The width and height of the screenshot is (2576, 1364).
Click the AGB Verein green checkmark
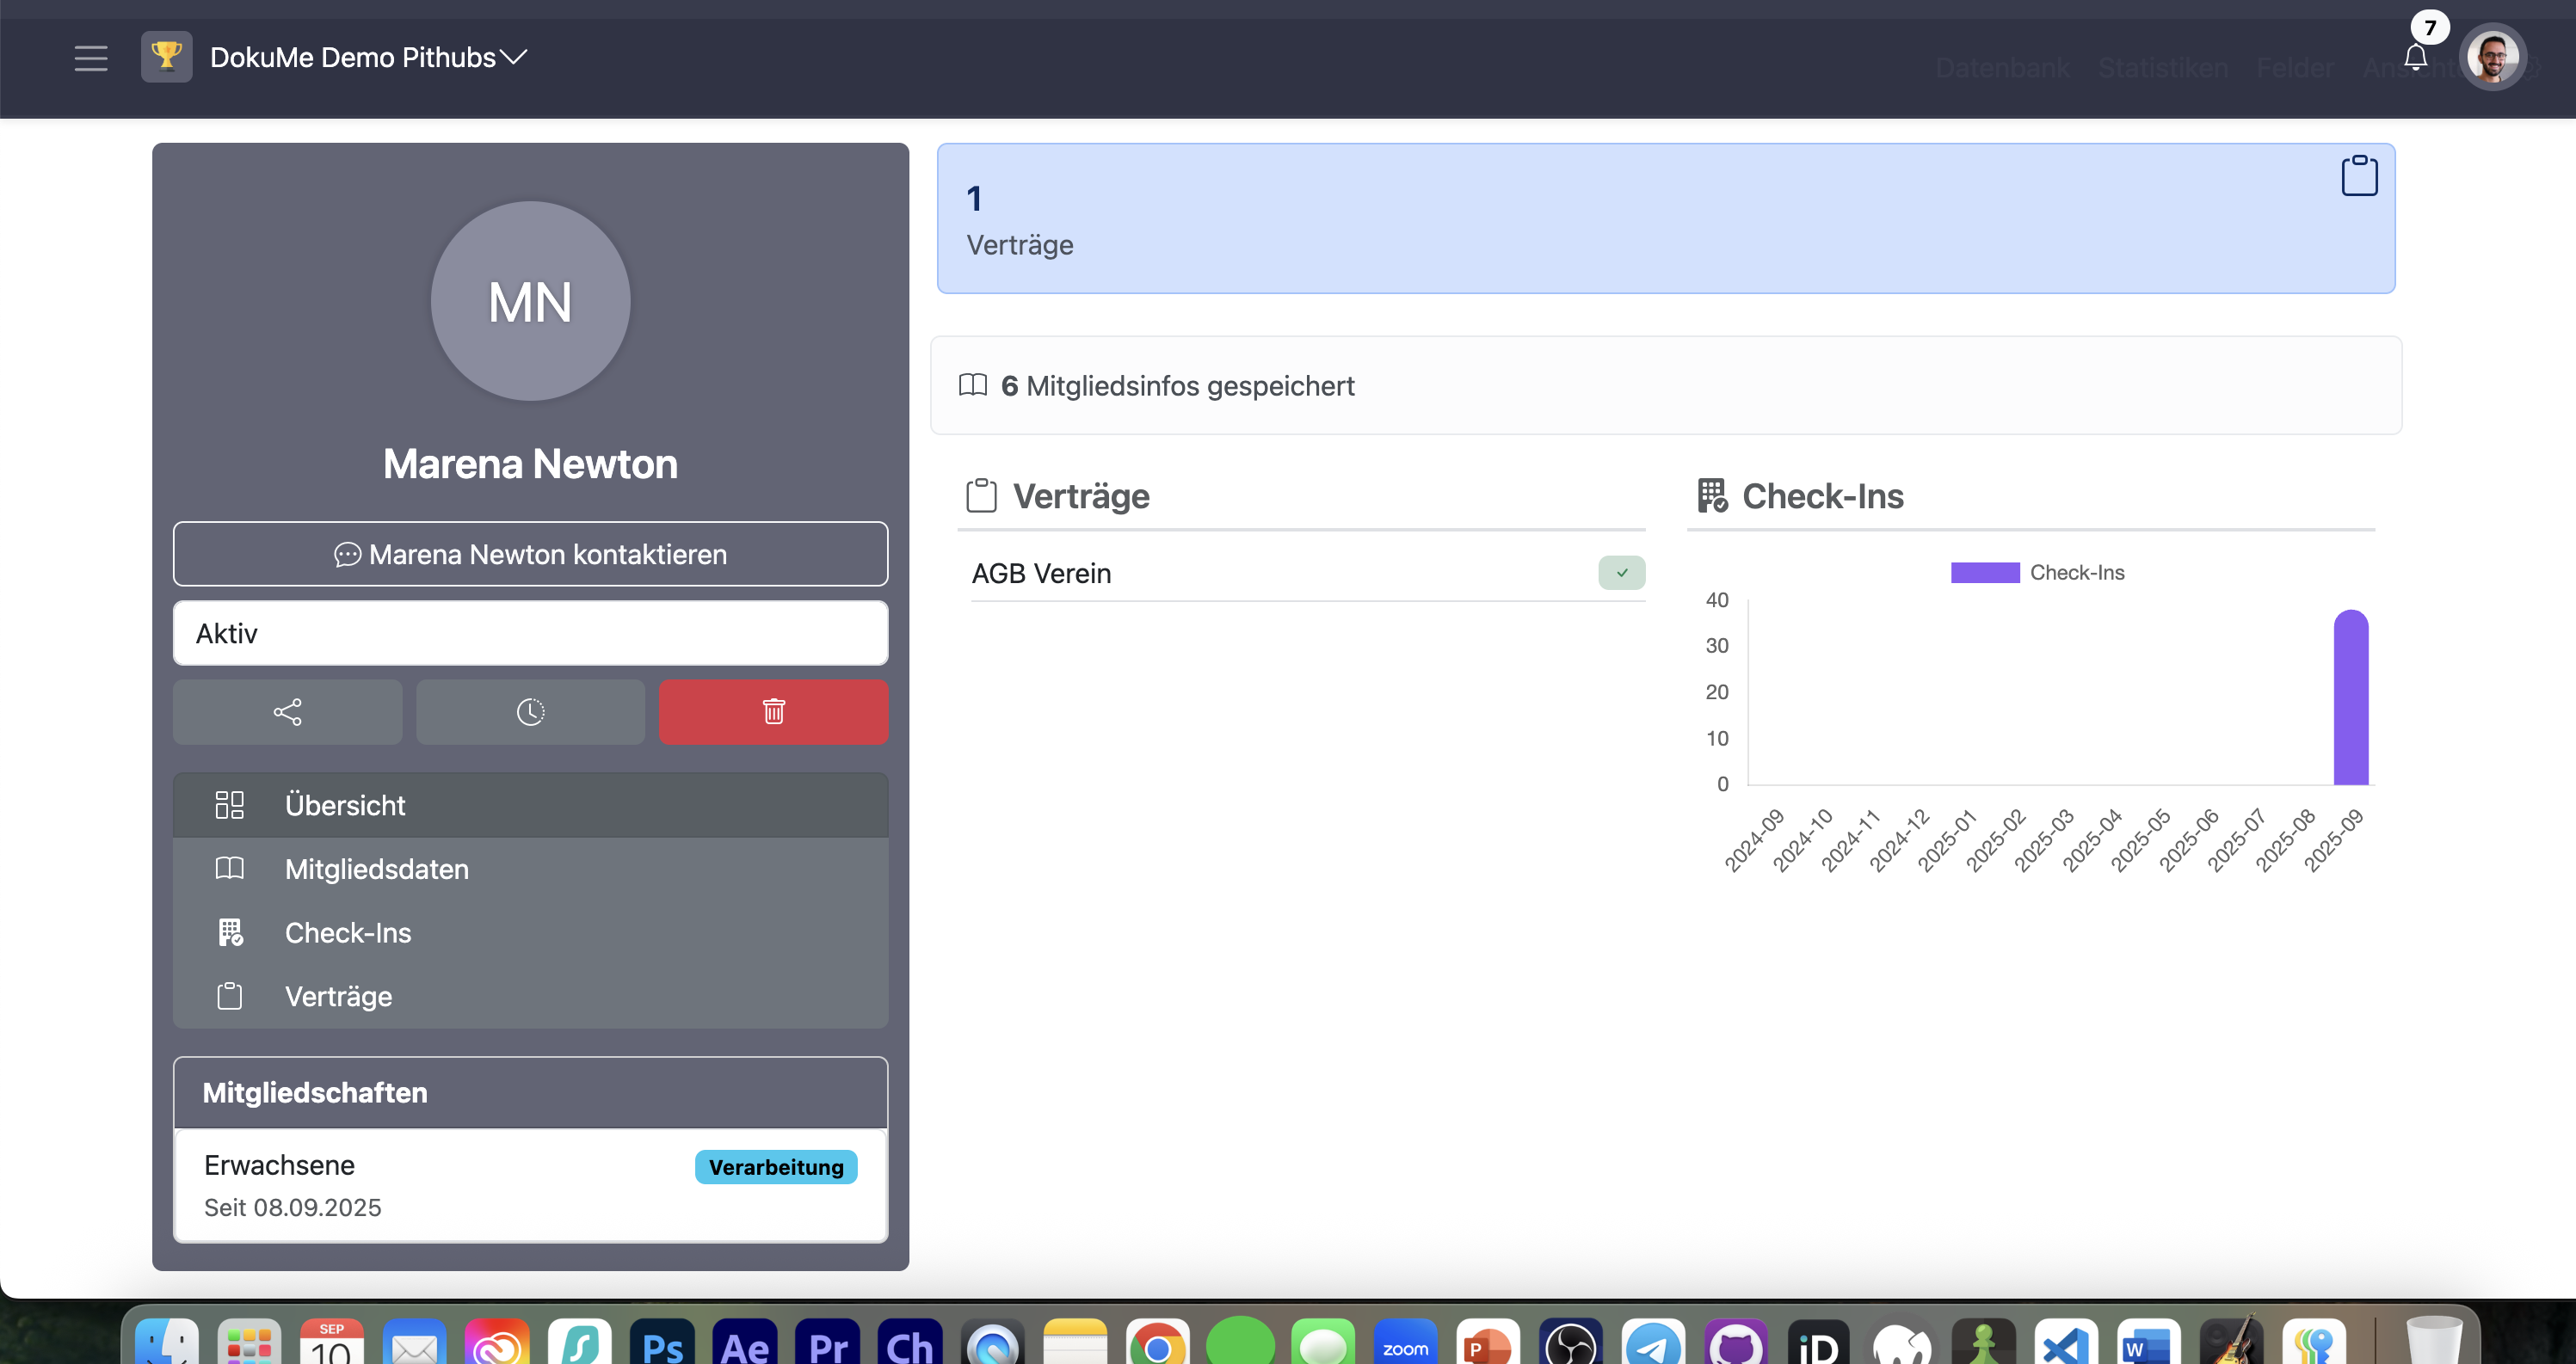[x=1621, y=573]
